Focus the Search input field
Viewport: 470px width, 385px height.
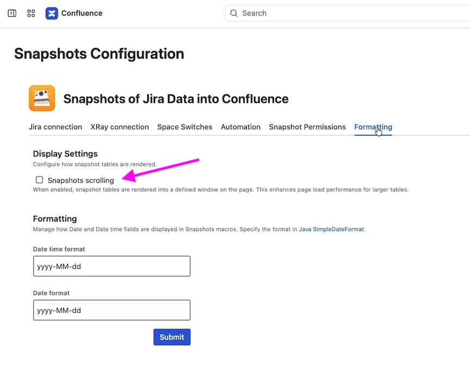pyautogui.click(x=348, y=13)
